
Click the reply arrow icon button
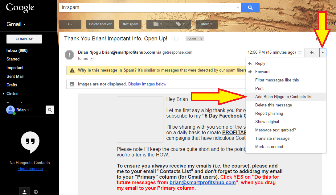click(x=312, y=52)
